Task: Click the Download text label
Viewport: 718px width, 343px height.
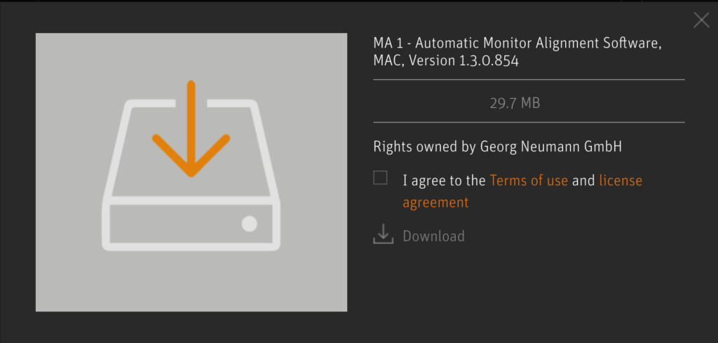Action: [433, 236]
